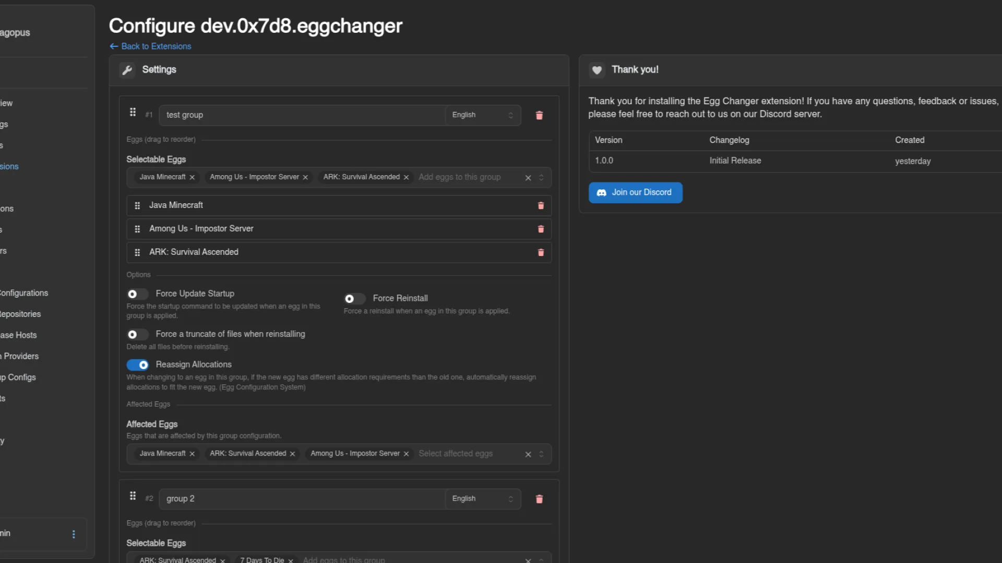This screenshot has width=1002, height=563.
Task: Expand the Selectable Eggs dropdown chevron
Action: 541,178
